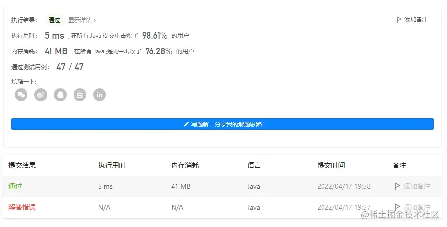Add note for the 19:57 submission
447x227 pixels.
click(x=413, y=207)
